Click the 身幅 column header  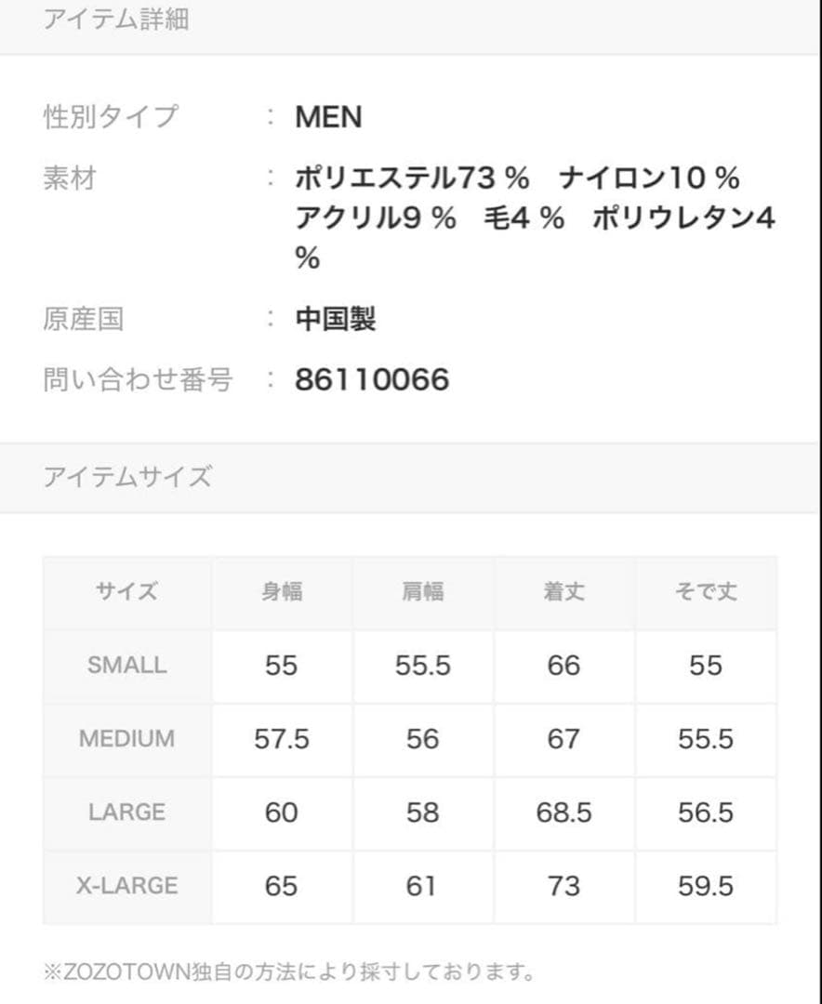(281, 592)
